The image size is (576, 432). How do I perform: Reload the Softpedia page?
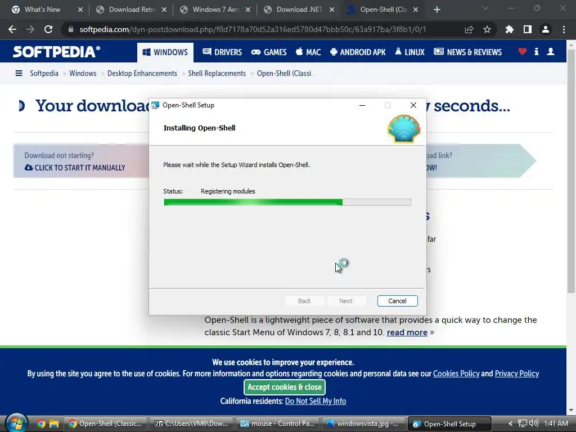[48, 29]
